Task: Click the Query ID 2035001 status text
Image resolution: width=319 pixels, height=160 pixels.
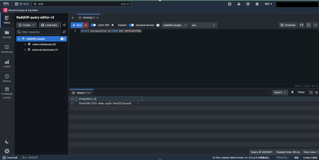Action: pos(261,152)
